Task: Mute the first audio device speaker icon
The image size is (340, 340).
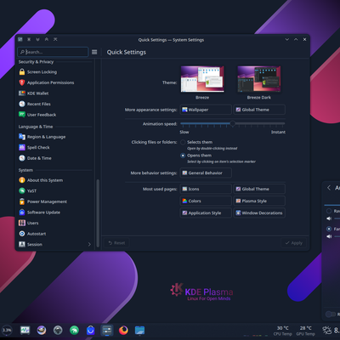Action: 329,218
